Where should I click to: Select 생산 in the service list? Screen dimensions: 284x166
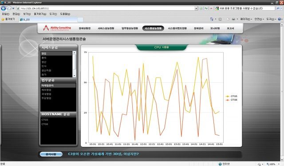coord(56,62)
